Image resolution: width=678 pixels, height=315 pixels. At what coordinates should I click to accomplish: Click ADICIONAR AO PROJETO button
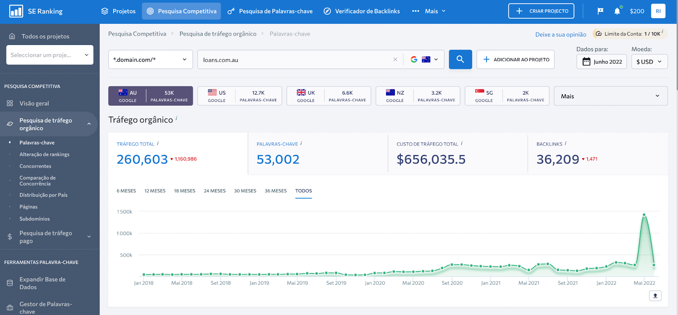(x=515, y=59)
